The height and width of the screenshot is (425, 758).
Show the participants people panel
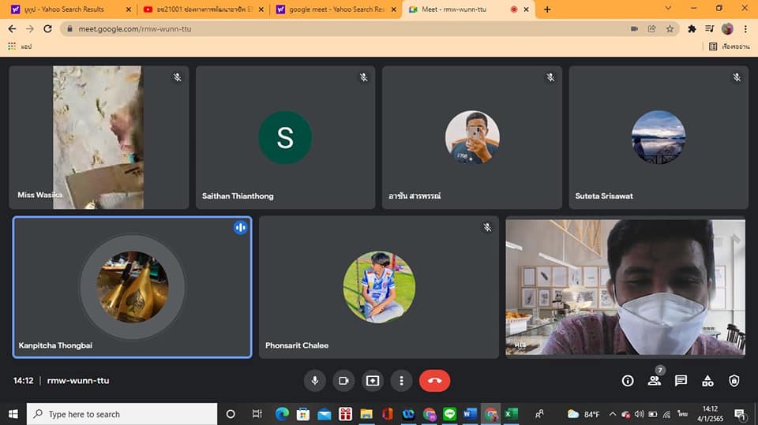[654, 381]
